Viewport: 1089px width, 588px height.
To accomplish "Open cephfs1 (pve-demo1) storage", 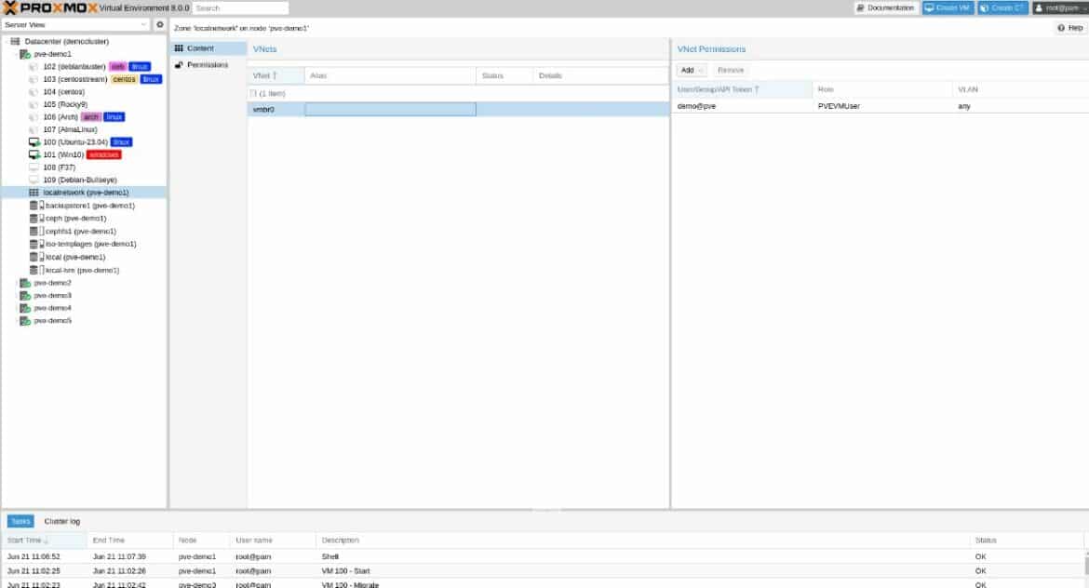I will click(x=81, y=231).
